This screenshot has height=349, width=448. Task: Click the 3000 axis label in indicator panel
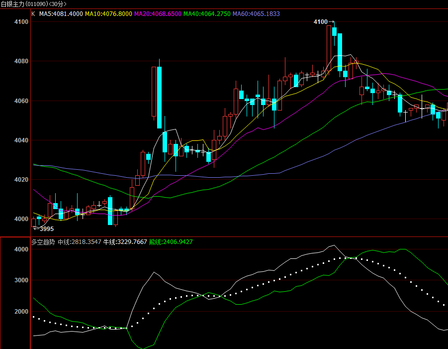pyautogui.click(x=21, y=280)
